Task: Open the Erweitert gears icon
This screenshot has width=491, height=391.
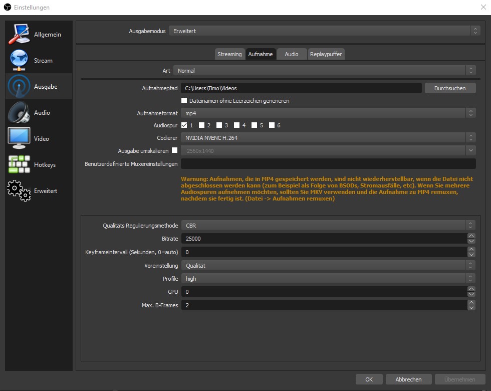Action: pos(19,190)
